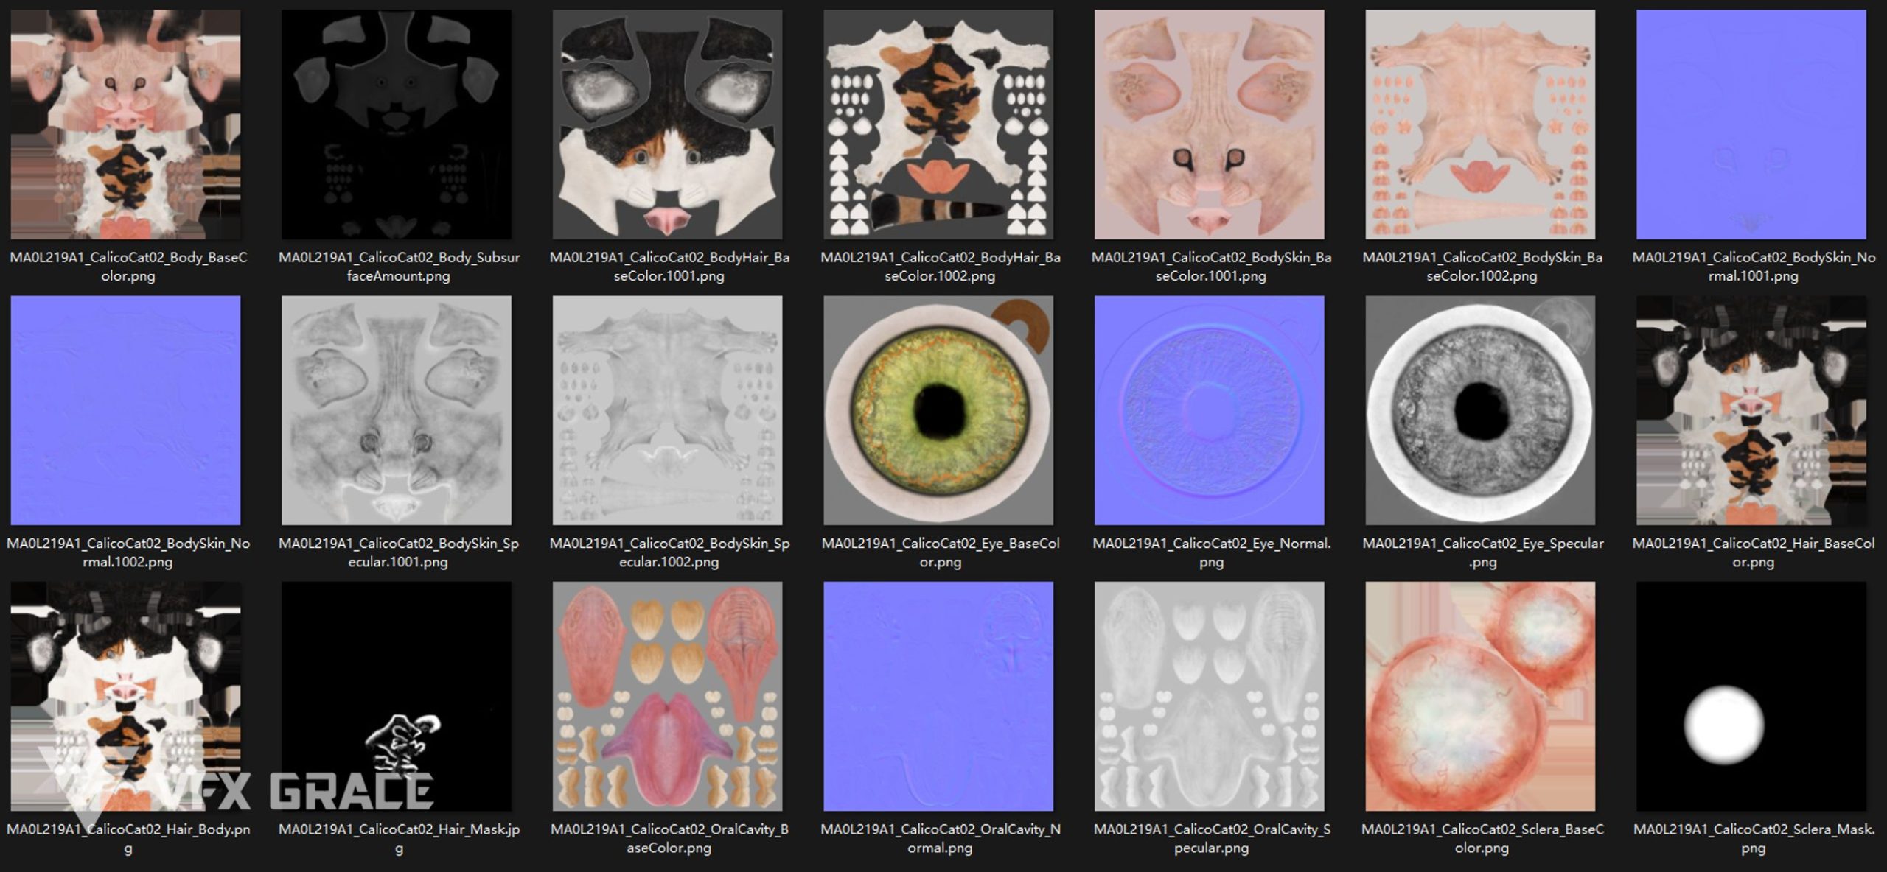Open the Eye_Normal.png thumbnail
The width and height of the screenshot is (1887, 872).
click(1209, 410)
